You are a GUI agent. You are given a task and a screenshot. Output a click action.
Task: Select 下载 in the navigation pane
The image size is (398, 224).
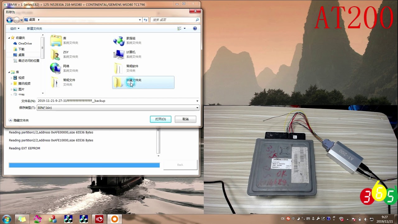click(21, 49)
